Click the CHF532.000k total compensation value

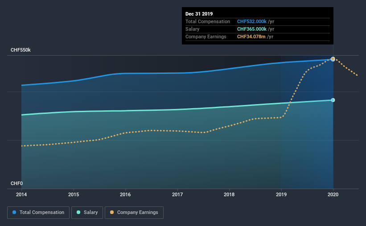(252, 21)
